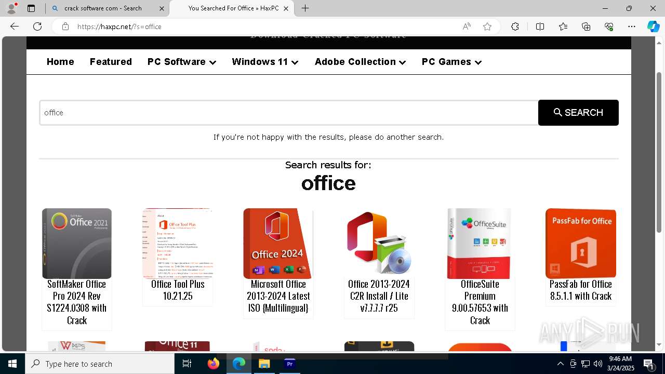The image size is (665, 374).
Task: Open Office 2013-2024 C2R Install Lite link
Action: coord(379,296)
